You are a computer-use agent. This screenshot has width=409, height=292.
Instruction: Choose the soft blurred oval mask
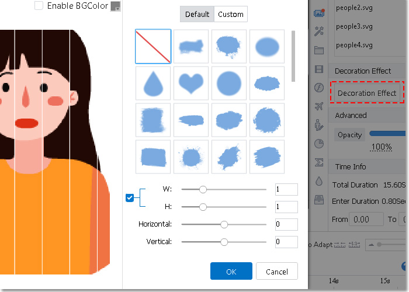tap(267, 46)
